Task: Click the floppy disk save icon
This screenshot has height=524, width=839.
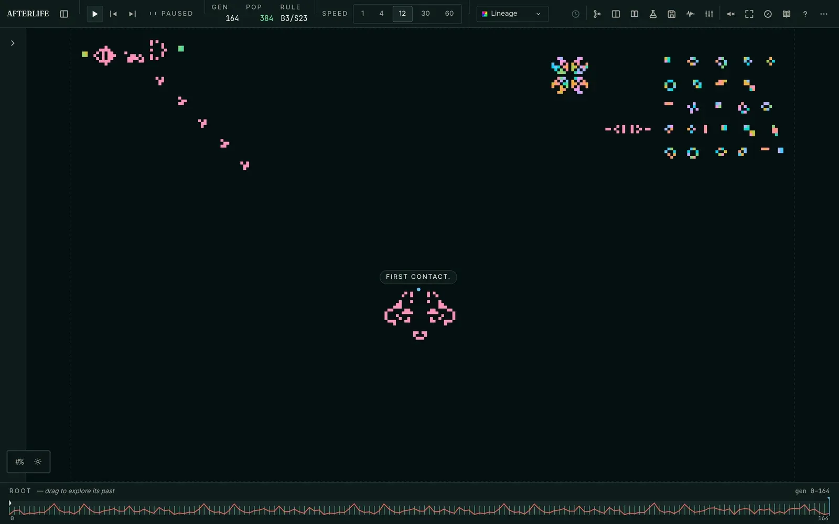Action: click(672, 14)
